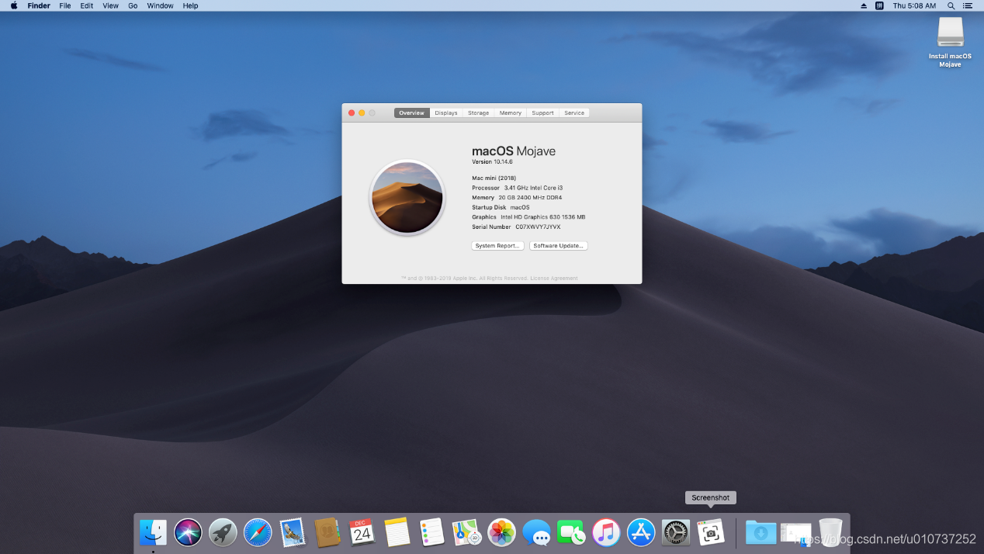Viewport: 984px width, 554px height.
Task: Switch to the Storage tab
Action: (x=479, y=113)
